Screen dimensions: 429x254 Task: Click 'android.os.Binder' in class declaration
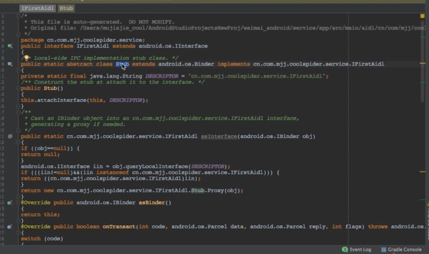(186, 64)
